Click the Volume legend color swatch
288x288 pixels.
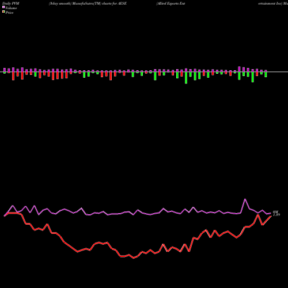pyautogui.click(x=3, y=7)
